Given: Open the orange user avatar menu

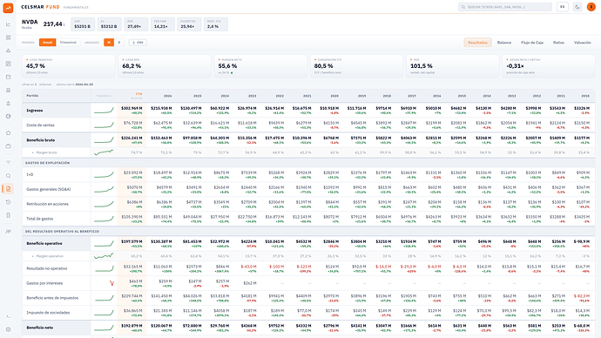Looking at the screenshot, I should click(x=591, y=7).
